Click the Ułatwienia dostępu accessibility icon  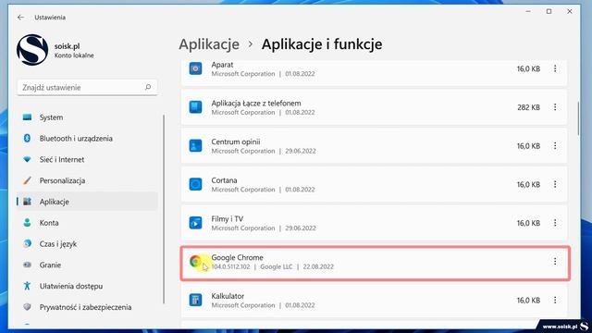pos(27,286)
